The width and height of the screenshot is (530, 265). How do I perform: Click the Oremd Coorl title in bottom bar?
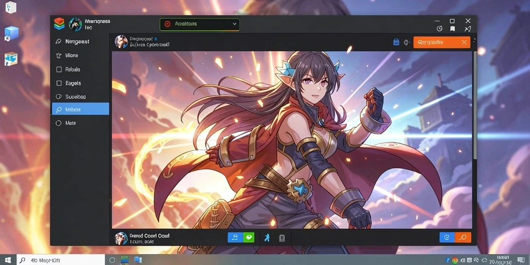150,235
